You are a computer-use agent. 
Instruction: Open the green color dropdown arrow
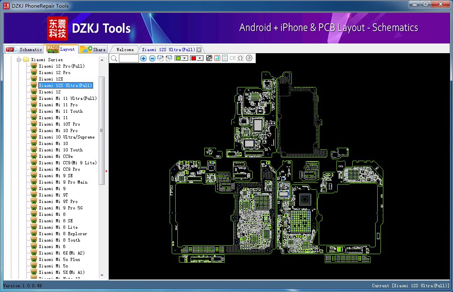[185, 58]
